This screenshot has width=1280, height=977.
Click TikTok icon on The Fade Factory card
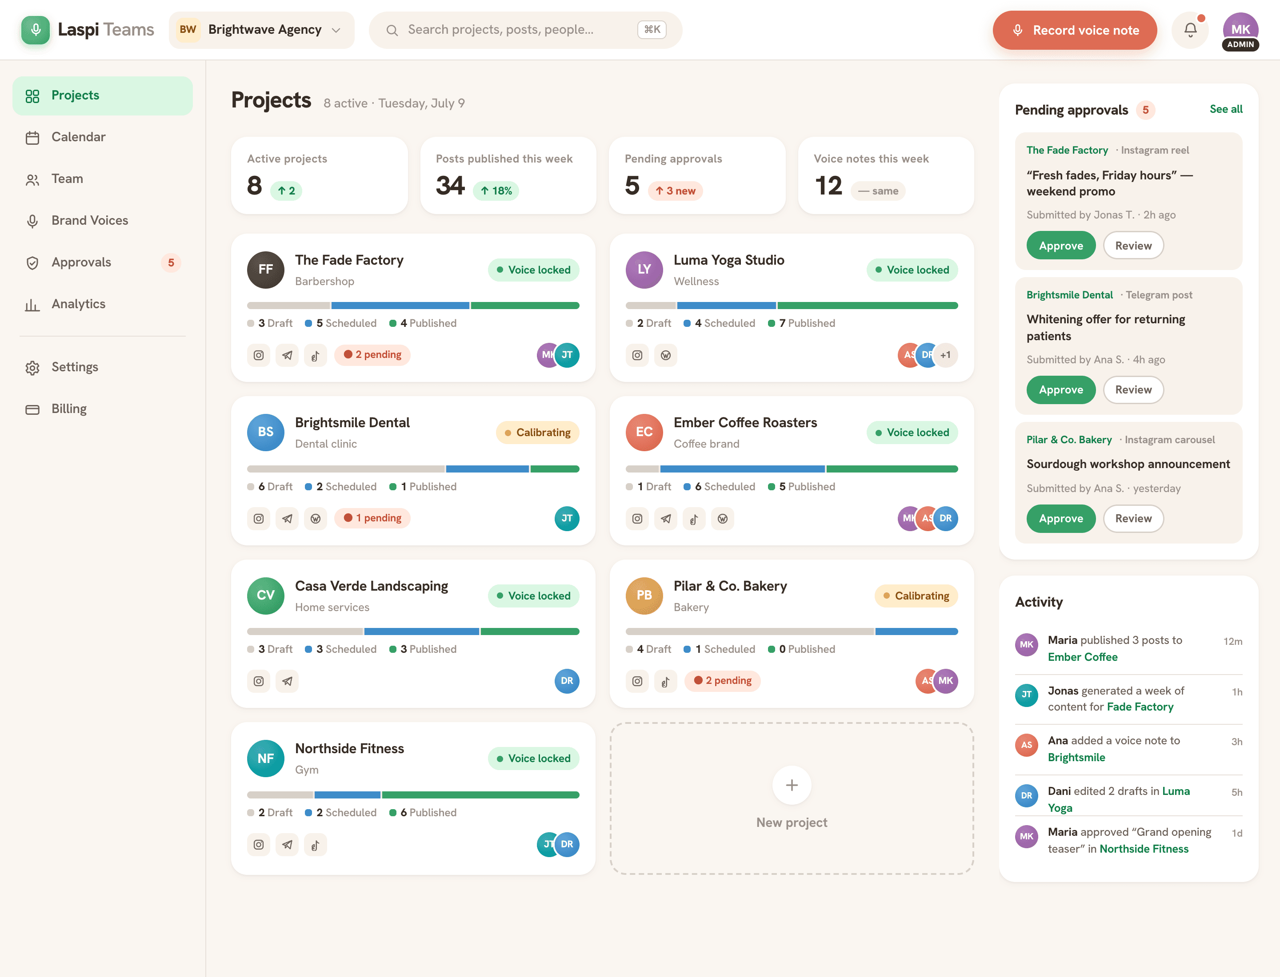316,355
